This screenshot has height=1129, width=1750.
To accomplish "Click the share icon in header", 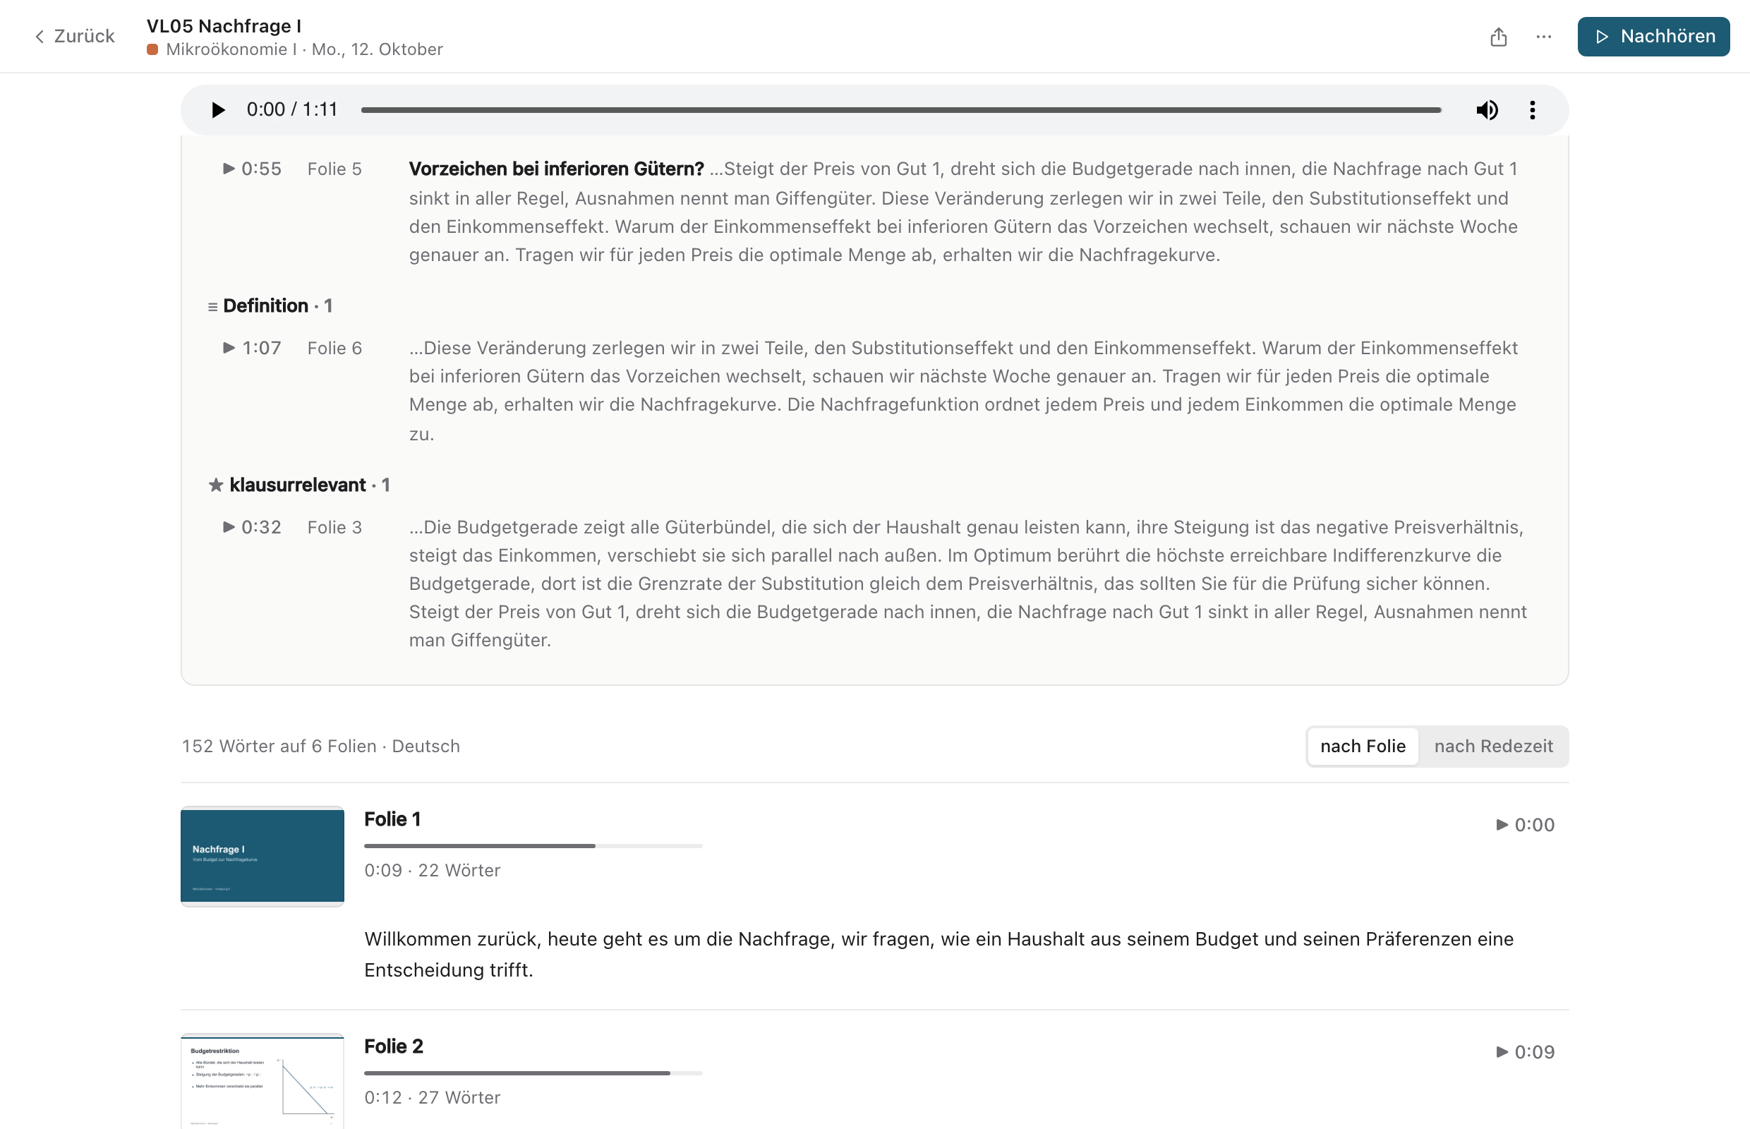I will pyautogui.click(x=1499, y=37).
